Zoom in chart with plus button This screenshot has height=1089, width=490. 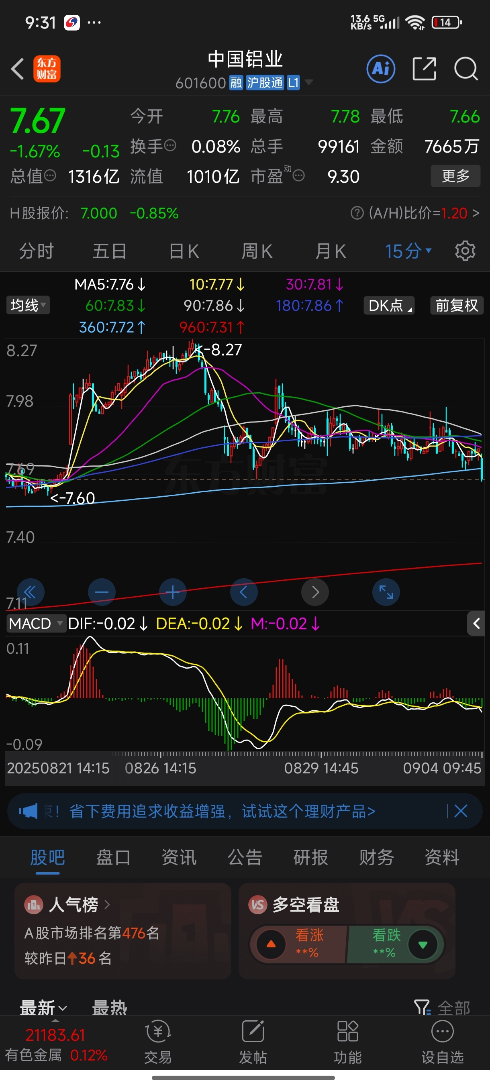[x=173, y=592]
